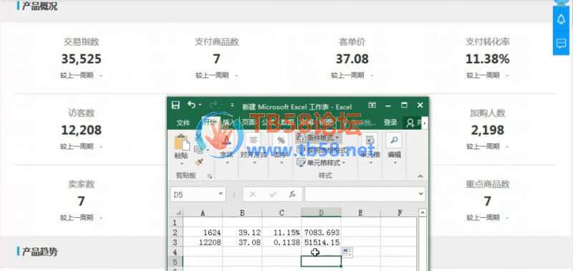Viewport: 573px width, 271px height.
Task: Click the formula bar Enter checkmark
Action: tap(272, 194)
